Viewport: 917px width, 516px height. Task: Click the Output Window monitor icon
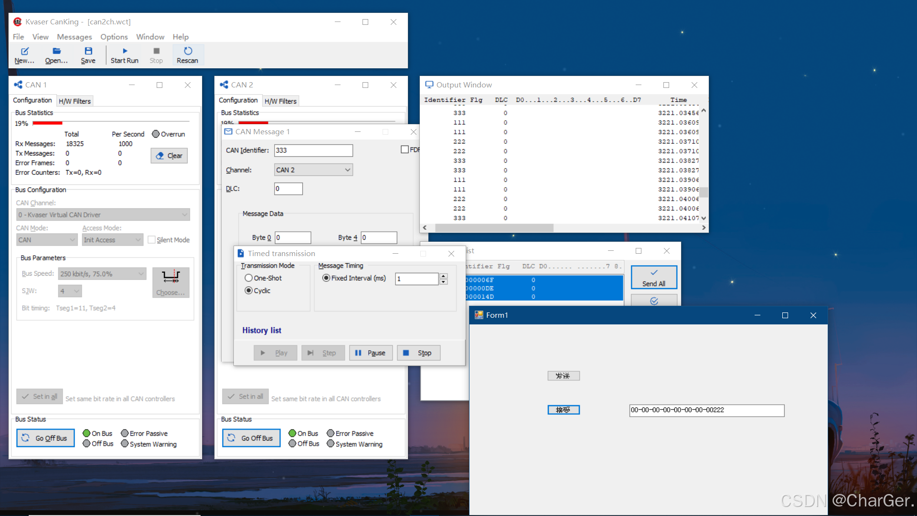point(429,85)
